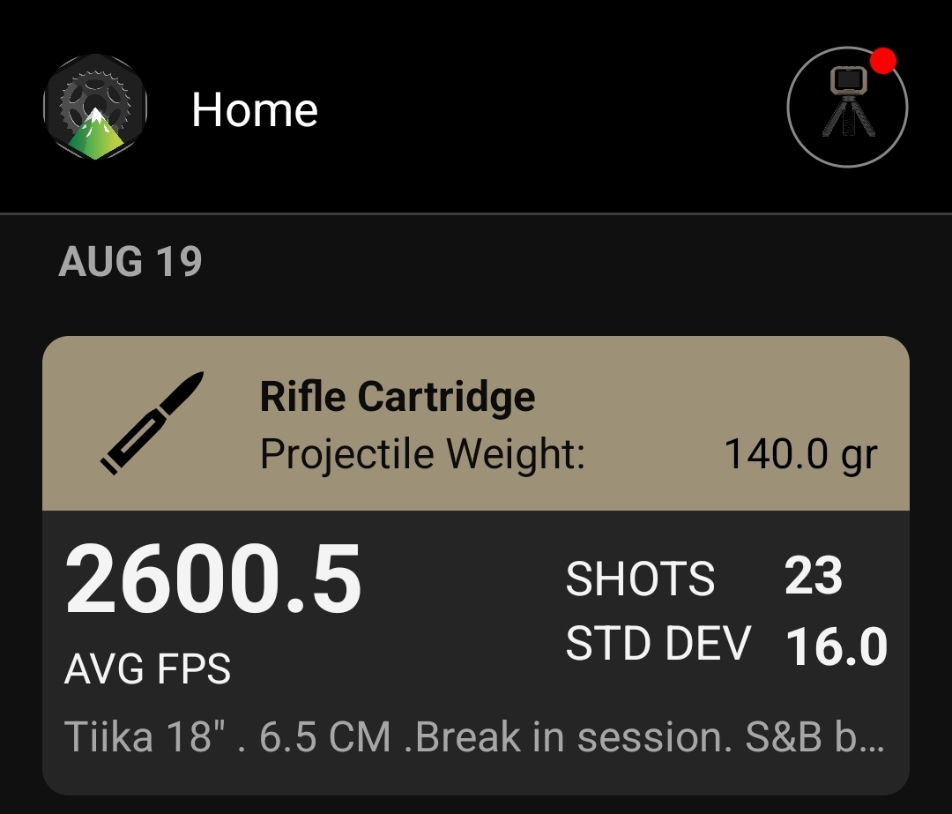
Task: Open the Aug 19 session card
Action: pos(476,565)
